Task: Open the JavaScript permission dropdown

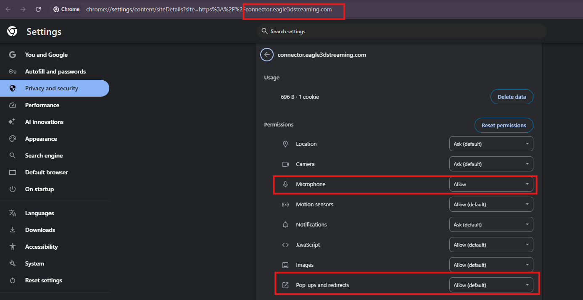Action: (491, 245)
